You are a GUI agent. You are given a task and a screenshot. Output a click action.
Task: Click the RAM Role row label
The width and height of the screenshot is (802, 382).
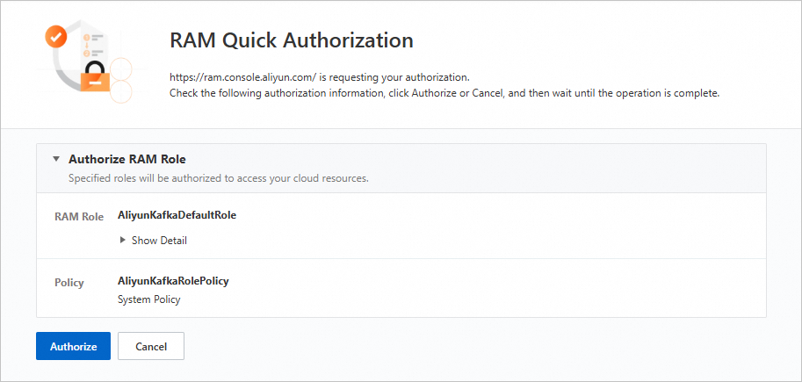click(x=79, y=216)
